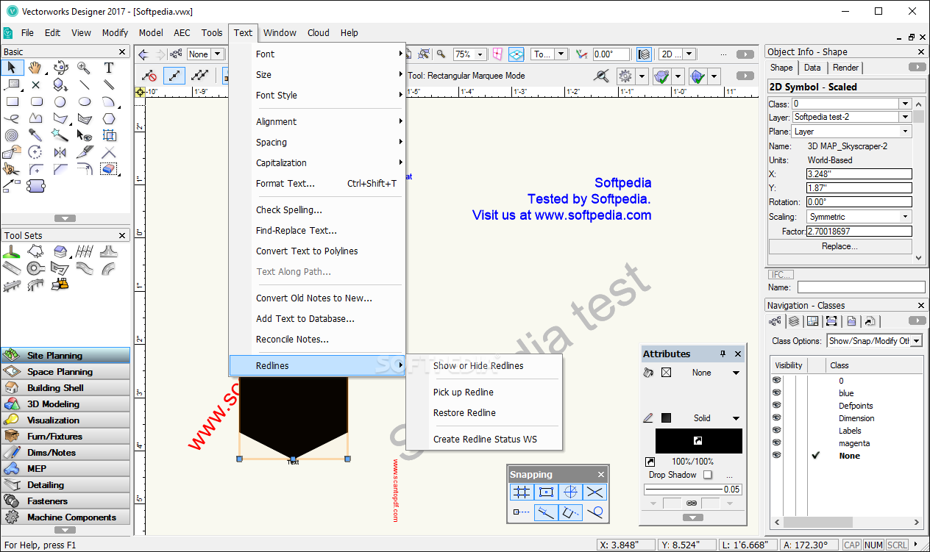Open the Class Options dropdown

[874, 341]
